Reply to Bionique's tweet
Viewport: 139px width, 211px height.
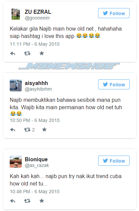tap(13, 201)
